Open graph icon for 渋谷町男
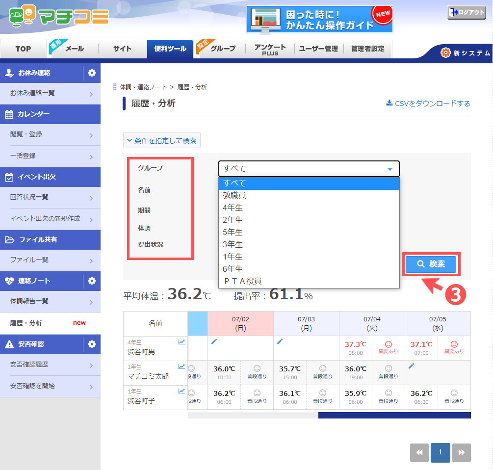Image resolution: width=493 pixels, height=470 pixels. pos(182,342)
